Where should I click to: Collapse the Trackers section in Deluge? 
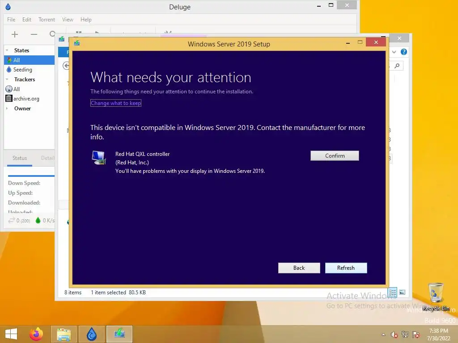7,79
